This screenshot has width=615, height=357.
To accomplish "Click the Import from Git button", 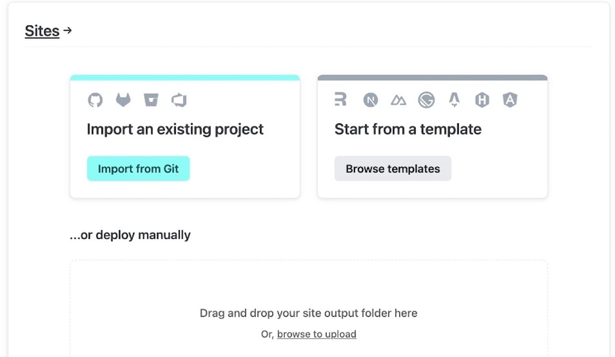I will click(x=138, y=169).
